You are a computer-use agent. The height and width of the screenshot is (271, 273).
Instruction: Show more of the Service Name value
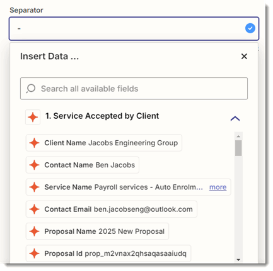coord(218,187)
